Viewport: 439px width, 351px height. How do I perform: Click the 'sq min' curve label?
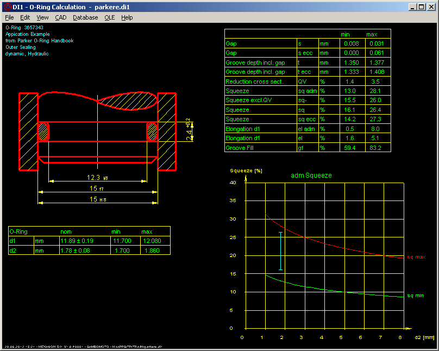[x=415, y=296]
